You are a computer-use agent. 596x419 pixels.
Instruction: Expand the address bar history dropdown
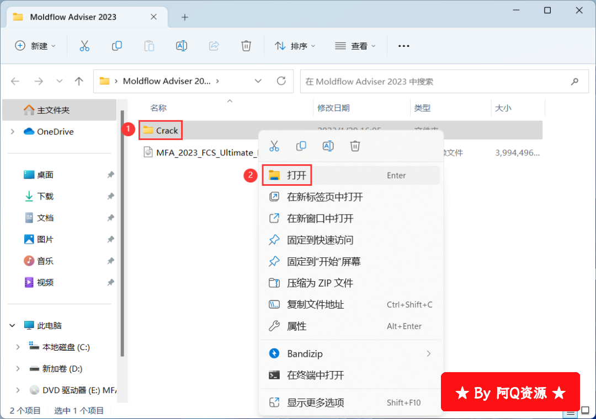[258, 81]
